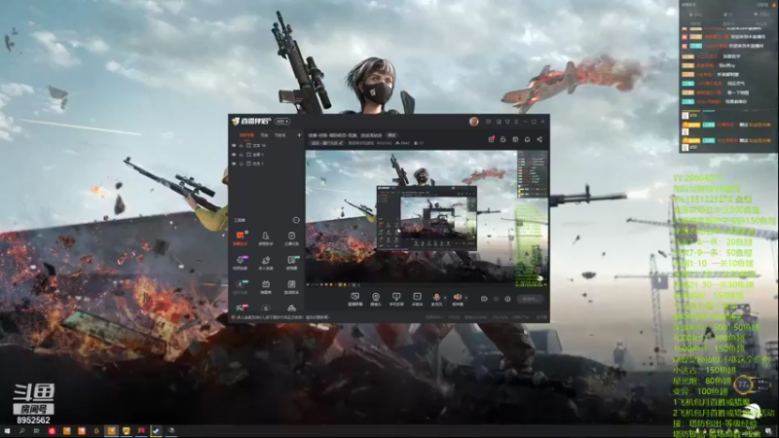Image resolution: width=779 pixels, height=438 pixels.
Task: Click the stream title text above preview
Action: click(x=345, y=135)
